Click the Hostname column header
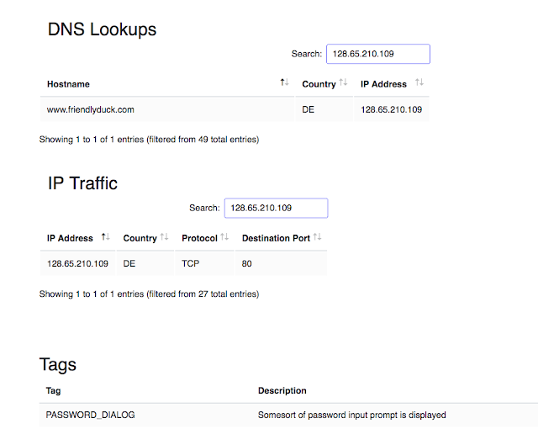Screen dimensions: 538x434 167,84
